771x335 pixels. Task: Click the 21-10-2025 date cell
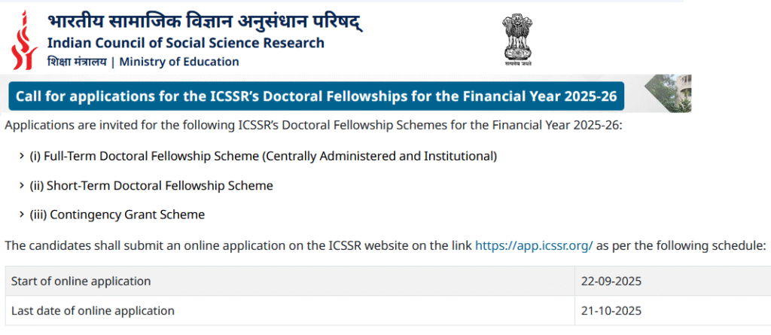(611, 311)
